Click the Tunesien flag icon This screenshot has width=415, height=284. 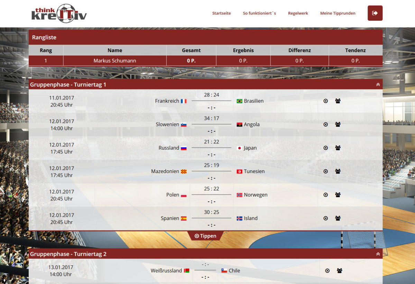239,172
